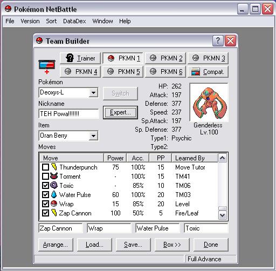Click the moves list scroll down arrow

[223, 215]
